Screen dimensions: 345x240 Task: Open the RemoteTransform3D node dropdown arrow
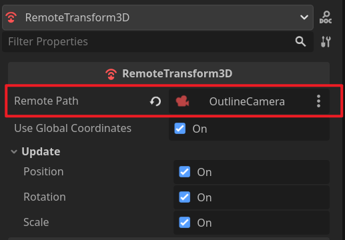(304, 17)
